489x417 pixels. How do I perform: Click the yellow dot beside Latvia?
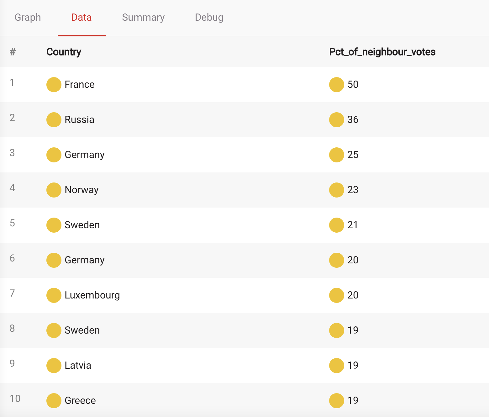pos(54,366)
